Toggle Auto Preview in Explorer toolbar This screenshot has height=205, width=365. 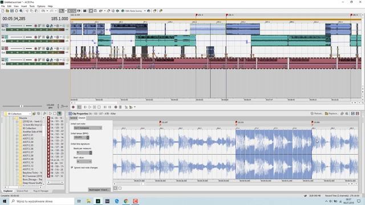pyautogui.click(x=59, y=113)
